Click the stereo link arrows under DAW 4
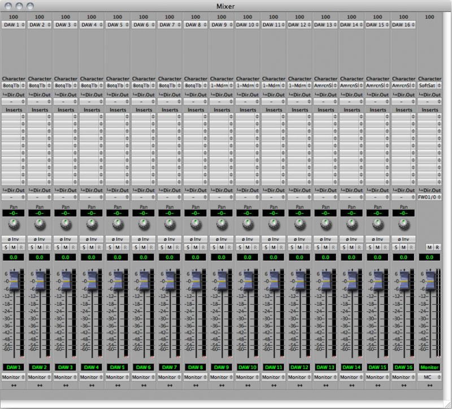 coord(92,385)
